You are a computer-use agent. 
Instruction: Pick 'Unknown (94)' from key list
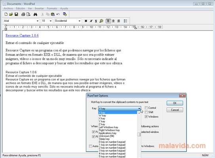(x=118, y=136)
